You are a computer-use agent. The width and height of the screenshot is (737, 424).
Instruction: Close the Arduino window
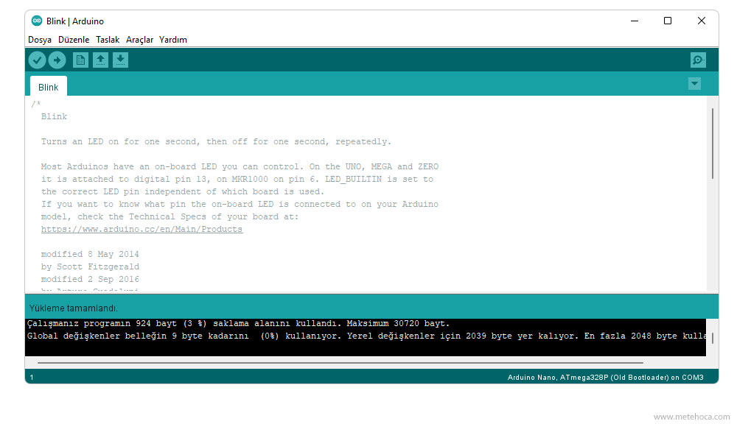click(x=702, y=21)
